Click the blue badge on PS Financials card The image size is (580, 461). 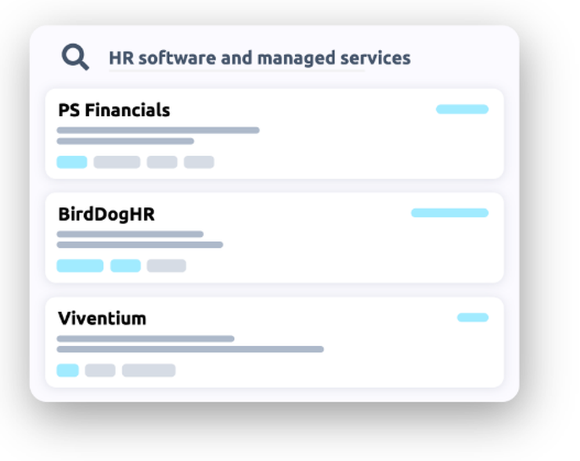[x=462, y=109]
